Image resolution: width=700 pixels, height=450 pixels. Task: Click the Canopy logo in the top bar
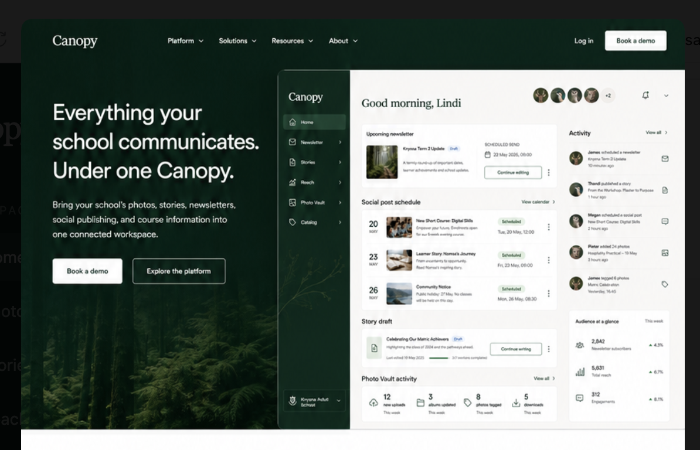pos(75,41)
